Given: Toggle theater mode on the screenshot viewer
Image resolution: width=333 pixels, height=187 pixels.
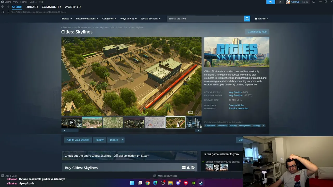Looking at the screenshot, I should pyautogui.click(x=190, y=112).
